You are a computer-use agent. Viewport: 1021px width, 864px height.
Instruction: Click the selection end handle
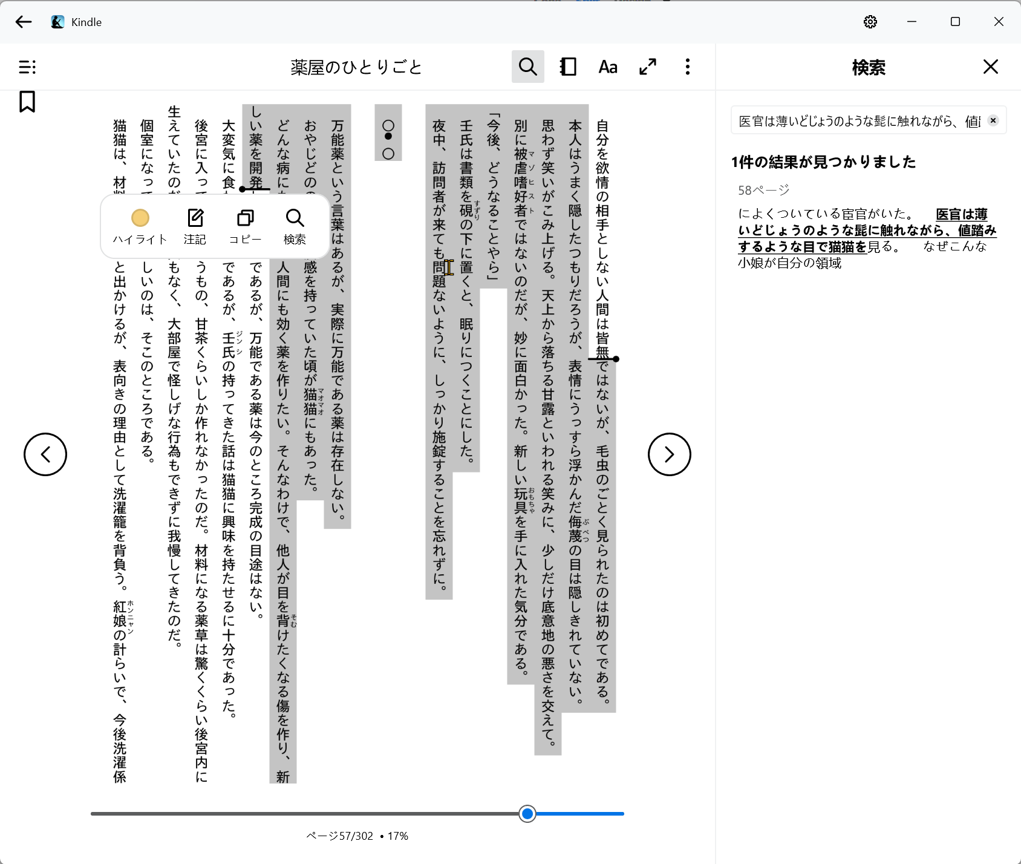[243, 189]
